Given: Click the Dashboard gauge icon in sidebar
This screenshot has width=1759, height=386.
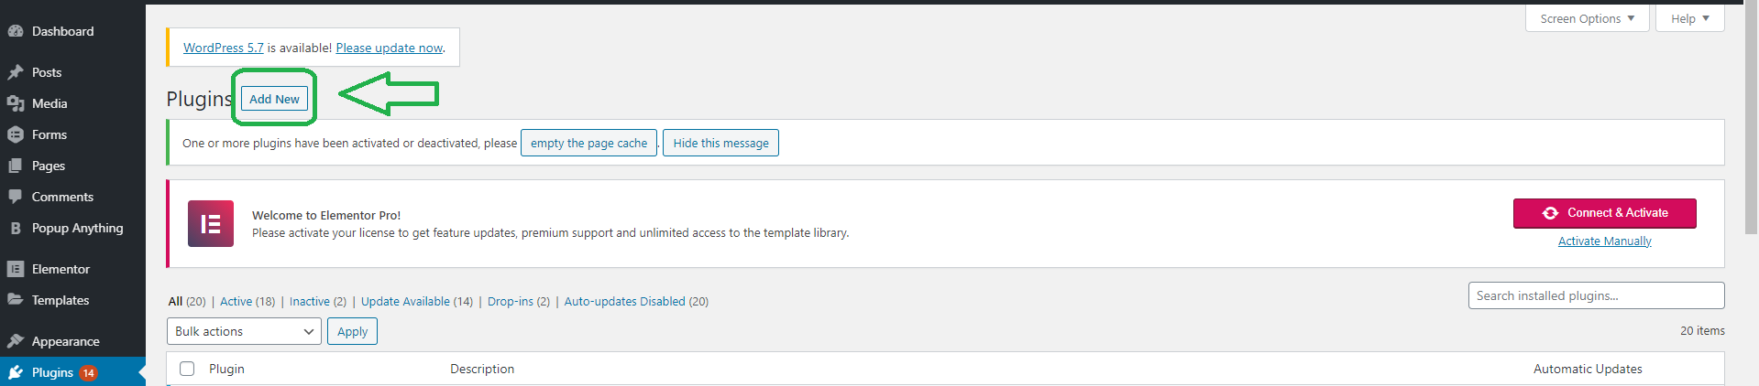Looking at the screenshot, I should tap(16, 31).
